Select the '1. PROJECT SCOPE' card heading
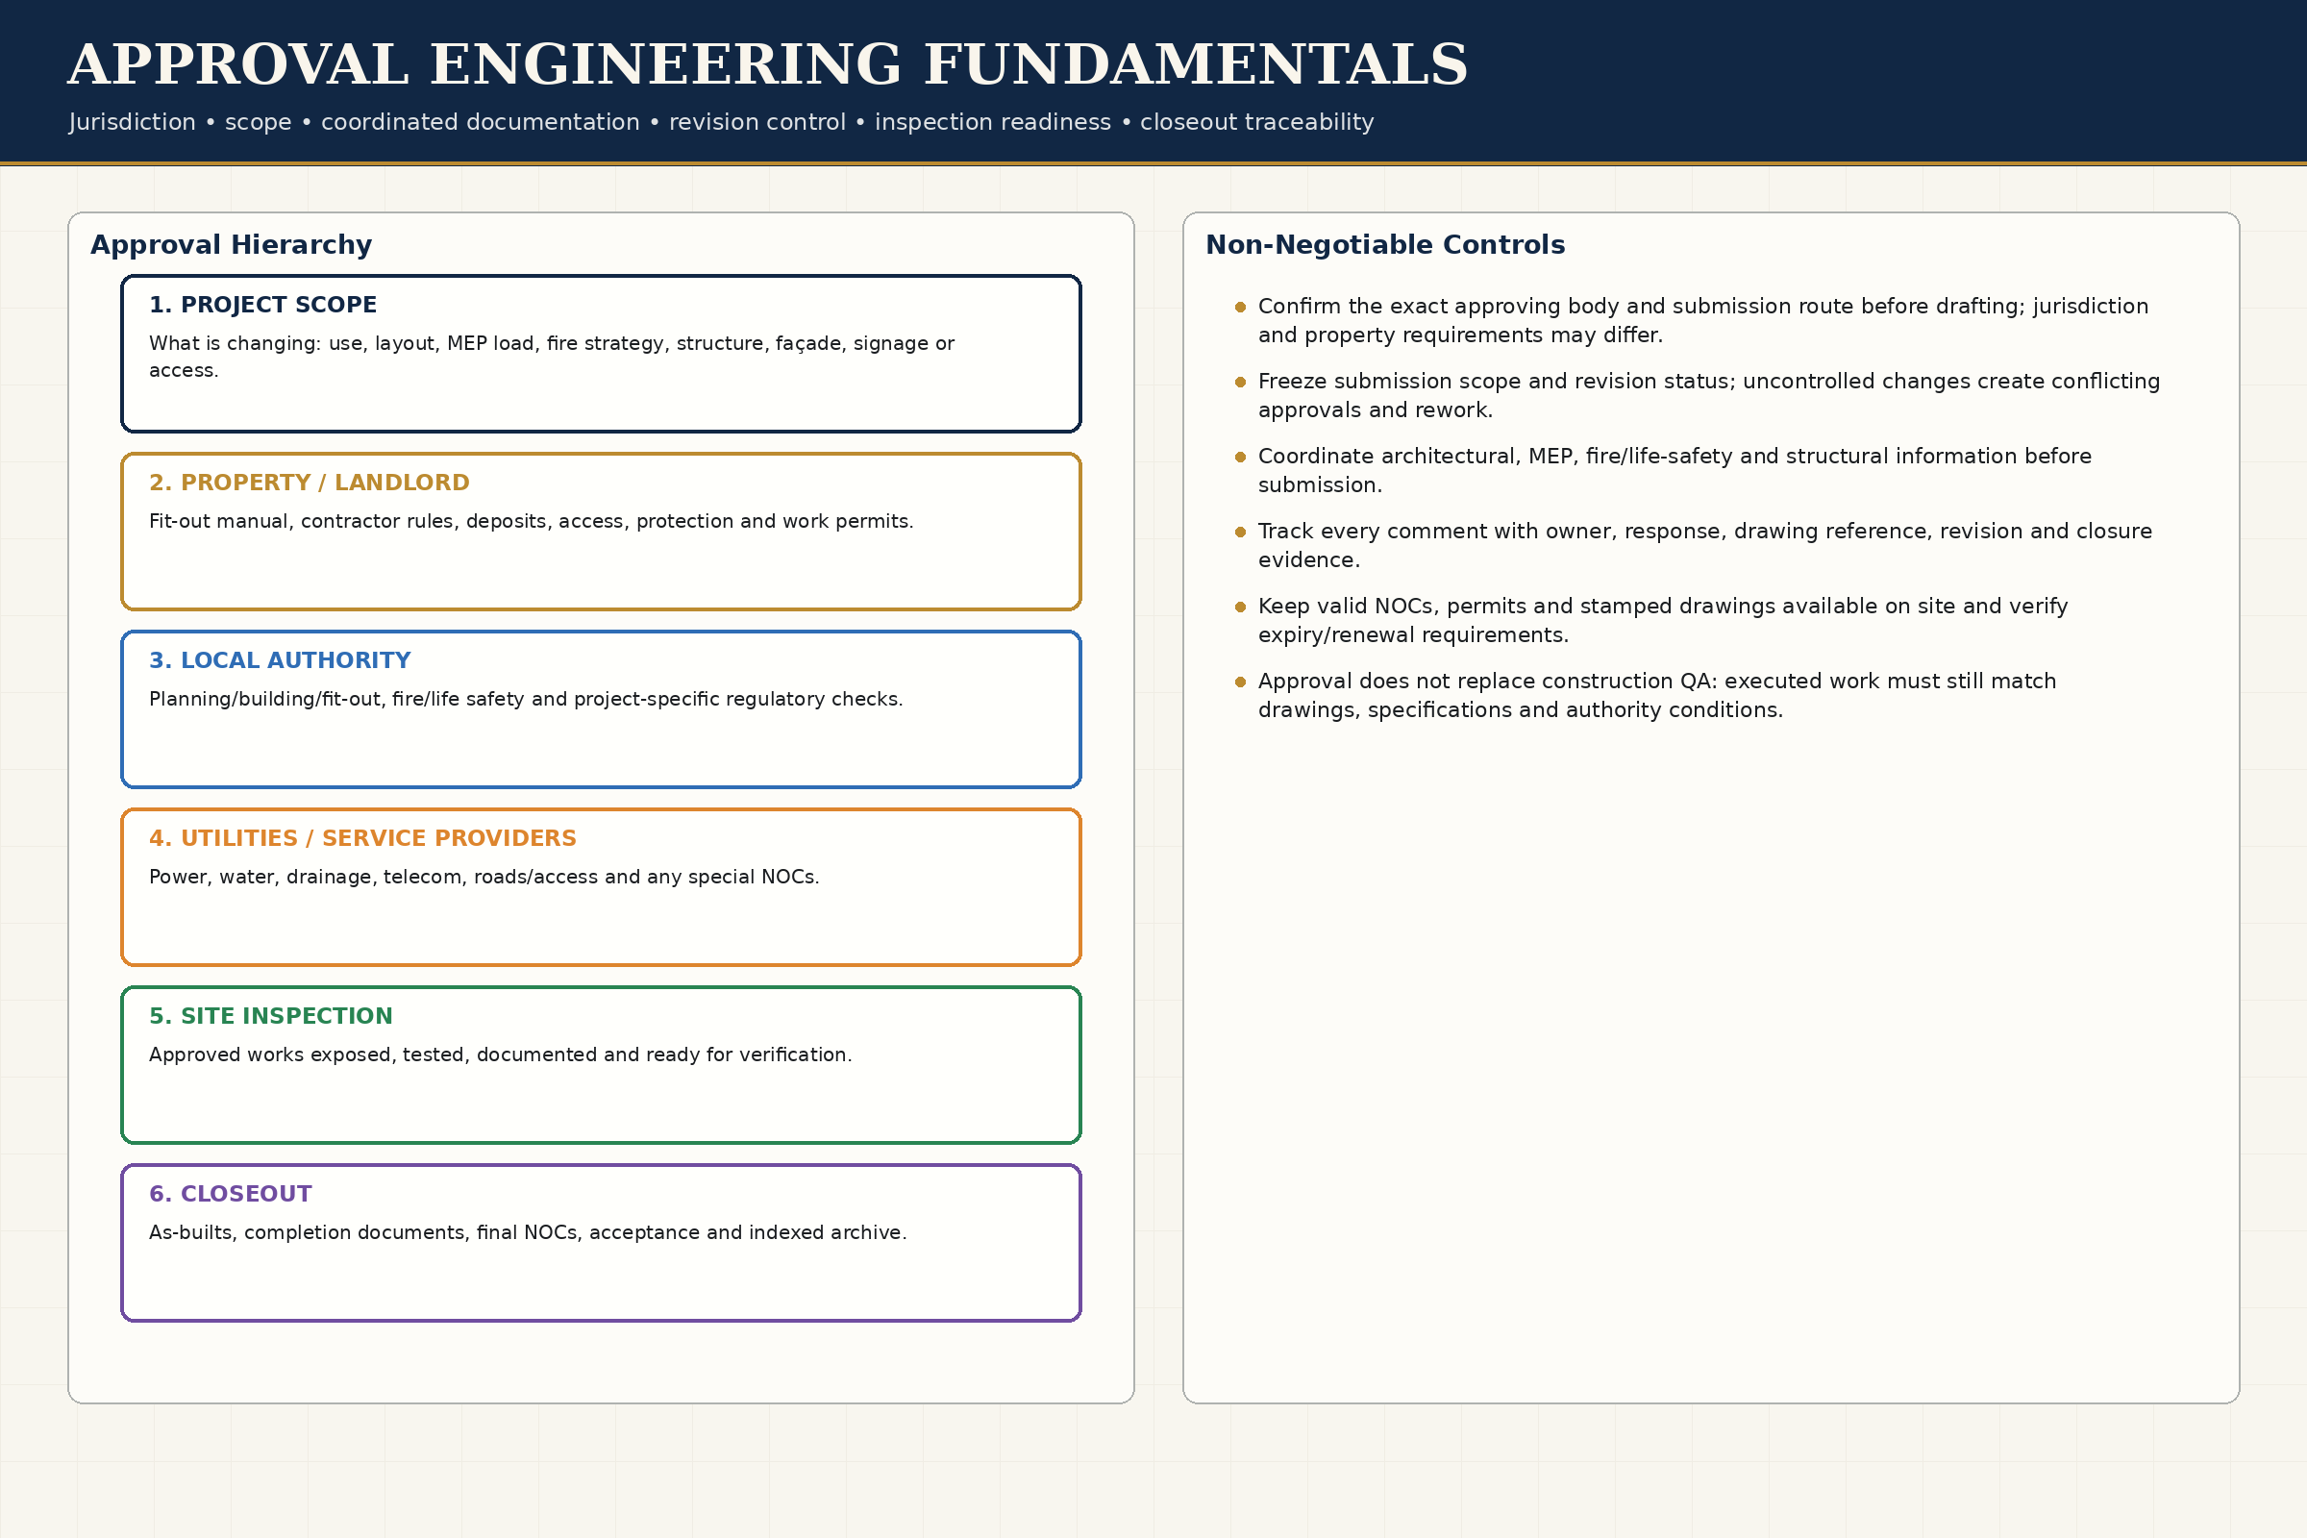 [x=262, y=305]
